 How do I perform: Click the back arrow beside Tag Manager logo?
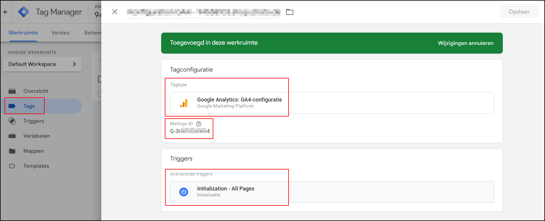(5, 12)
